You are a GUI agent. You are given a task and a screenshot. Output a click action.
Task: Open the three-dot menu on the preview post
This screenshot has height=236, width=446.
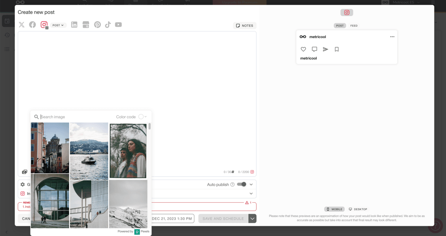(x=392, y=36)
